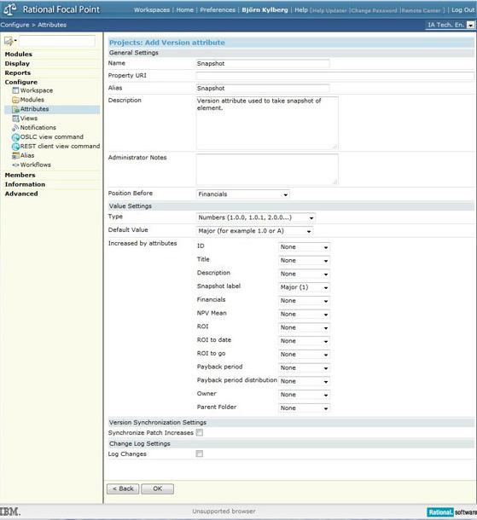This screenshot has width=477, height=520.
Task: Open the Financials increase dropdown
Action: 304,301
